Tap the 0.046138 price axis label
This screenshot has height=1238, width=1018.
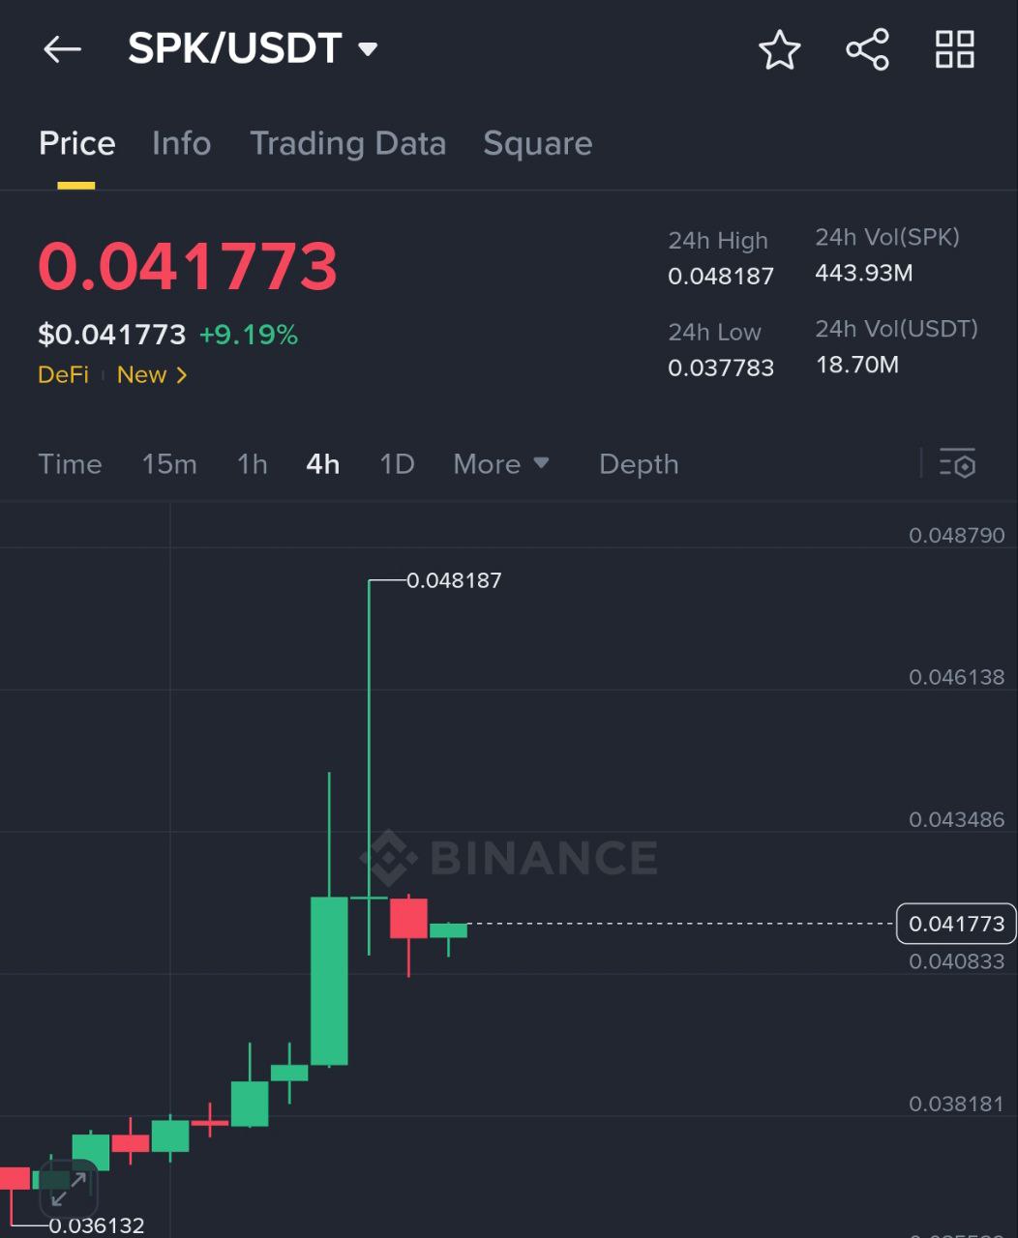(957, 677)
